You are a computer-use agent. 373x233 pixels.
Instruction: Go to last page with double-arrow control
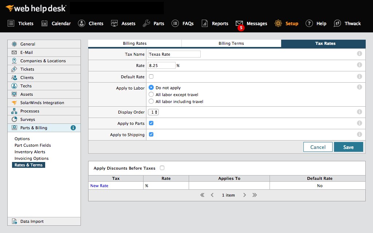(254, 195)
